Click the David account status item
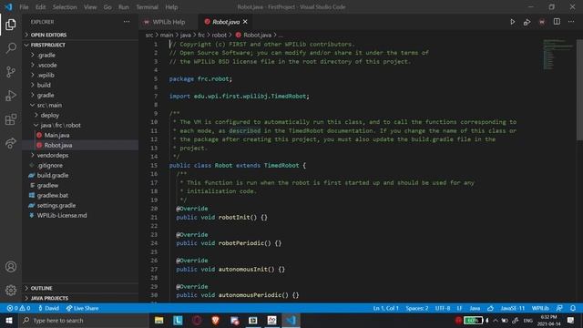 48,308
